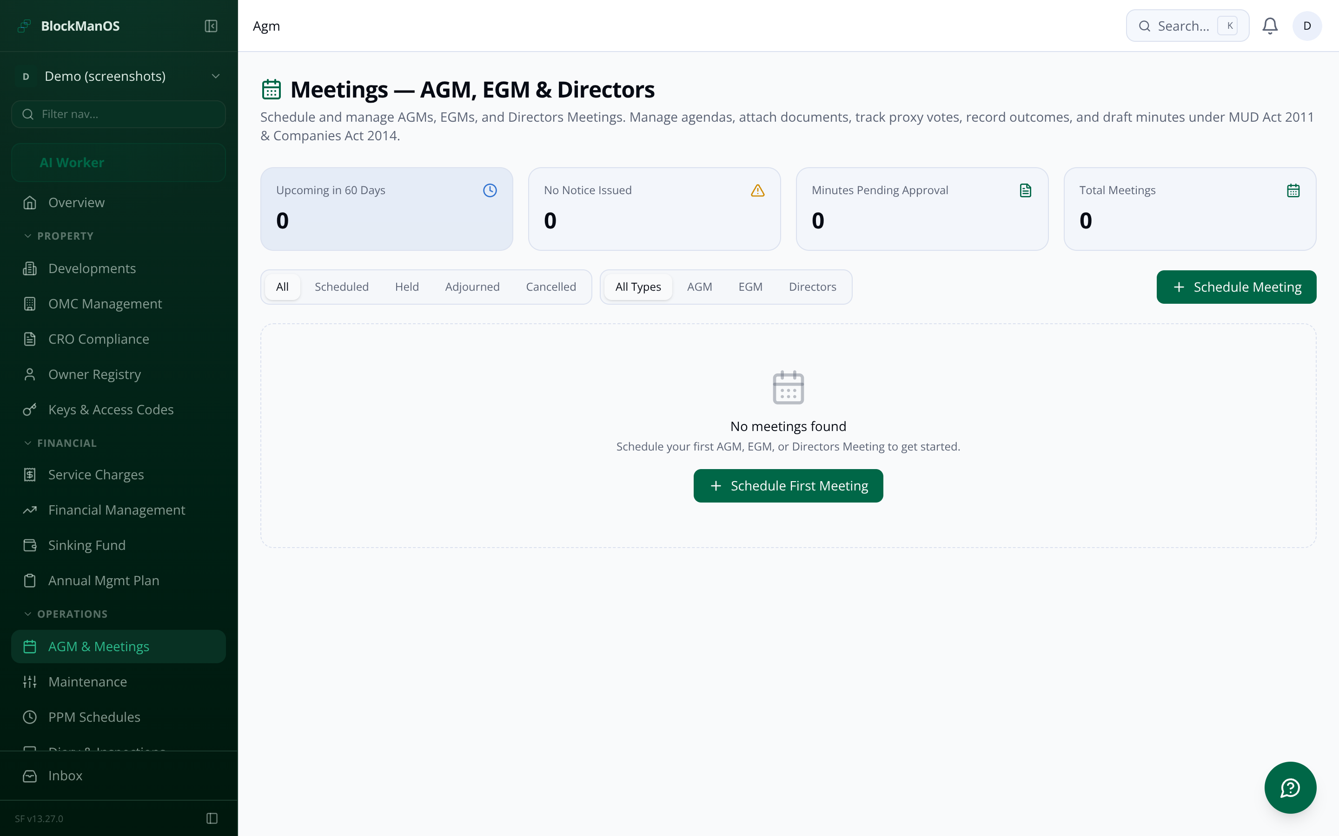Expand Demo (screenshots) organization dropdown
Screen dimensions: 1339x836
point(119,76)
